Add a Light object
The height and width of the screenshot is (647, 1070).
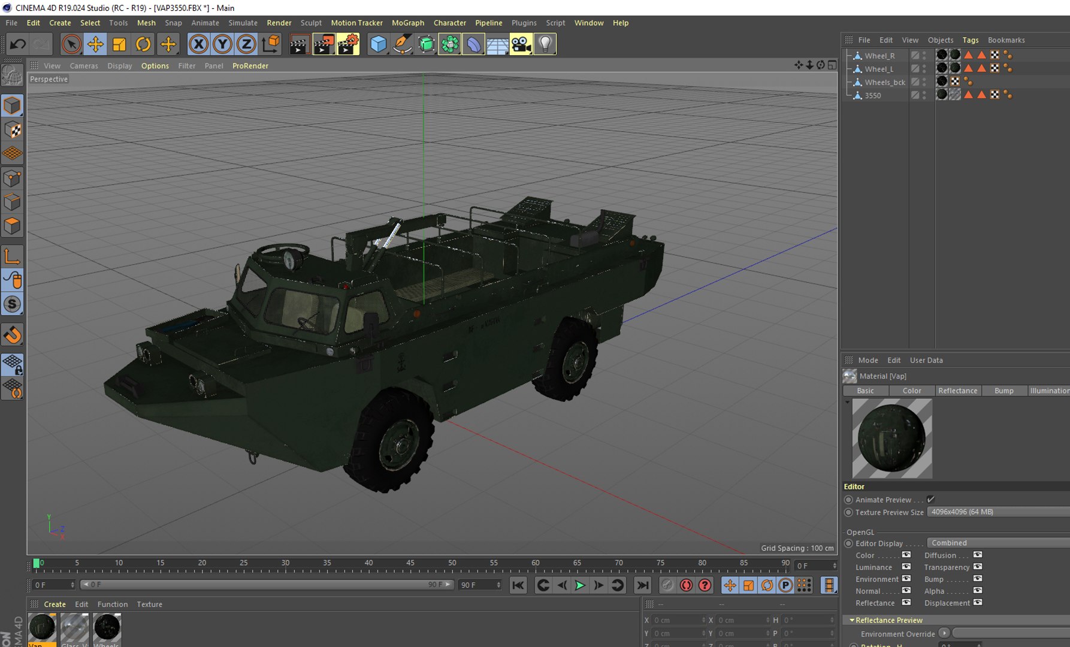pyautogui.click(x=545, y=44)
